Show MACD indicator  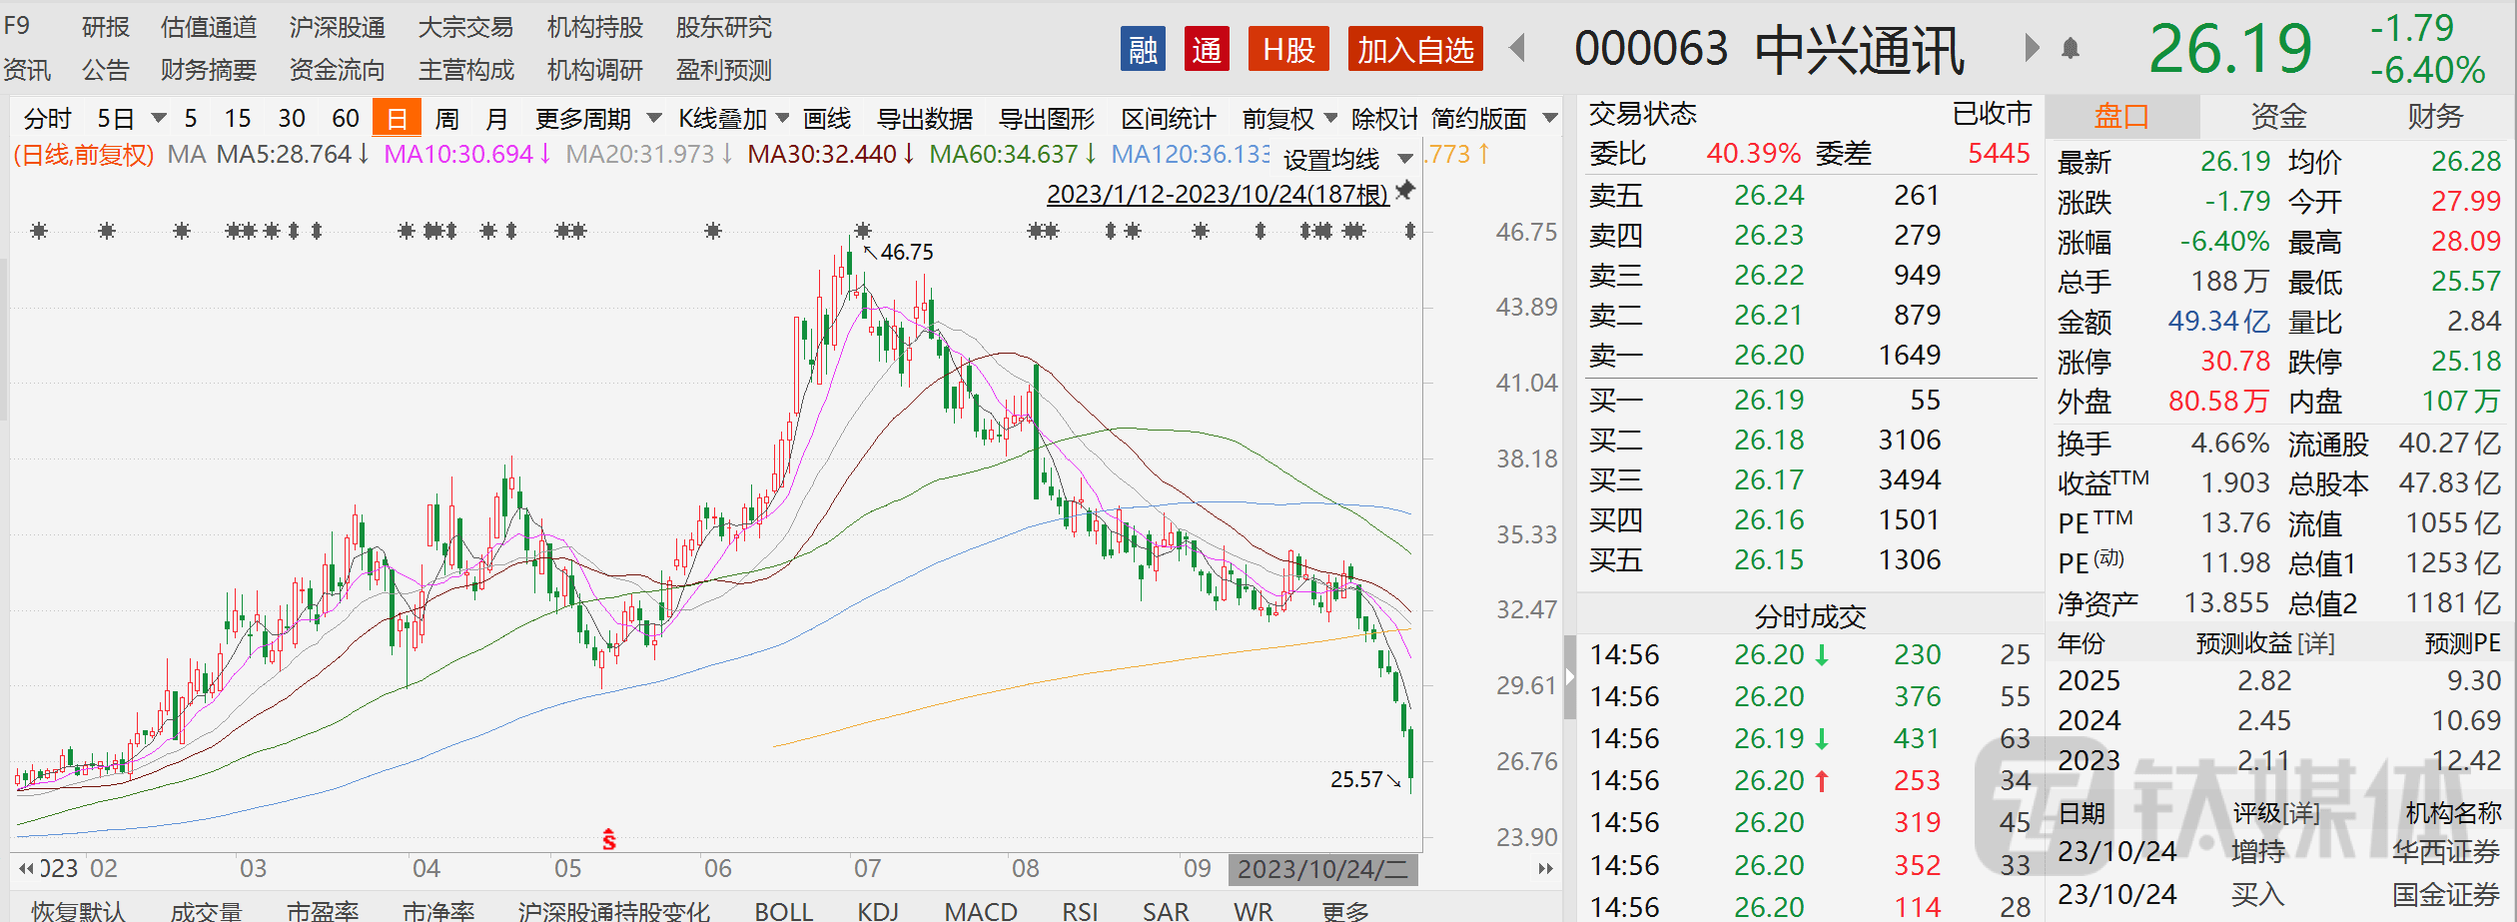tap(981, 910)
